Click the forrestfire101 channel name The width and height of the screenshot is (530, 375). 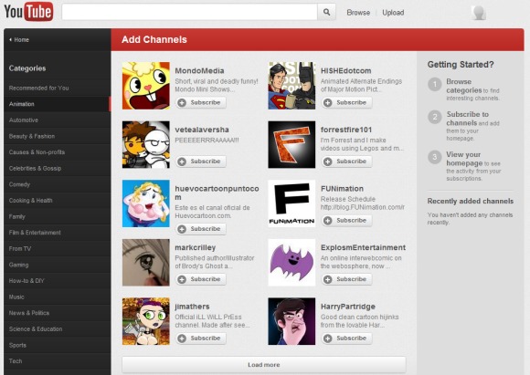(346, 130)
